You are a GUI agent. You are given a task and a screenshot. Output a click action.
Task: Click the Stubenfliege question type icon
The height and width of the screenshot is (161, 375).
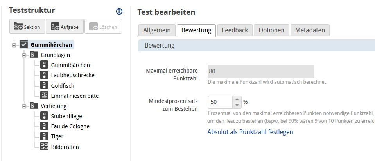tap(44, 116)
